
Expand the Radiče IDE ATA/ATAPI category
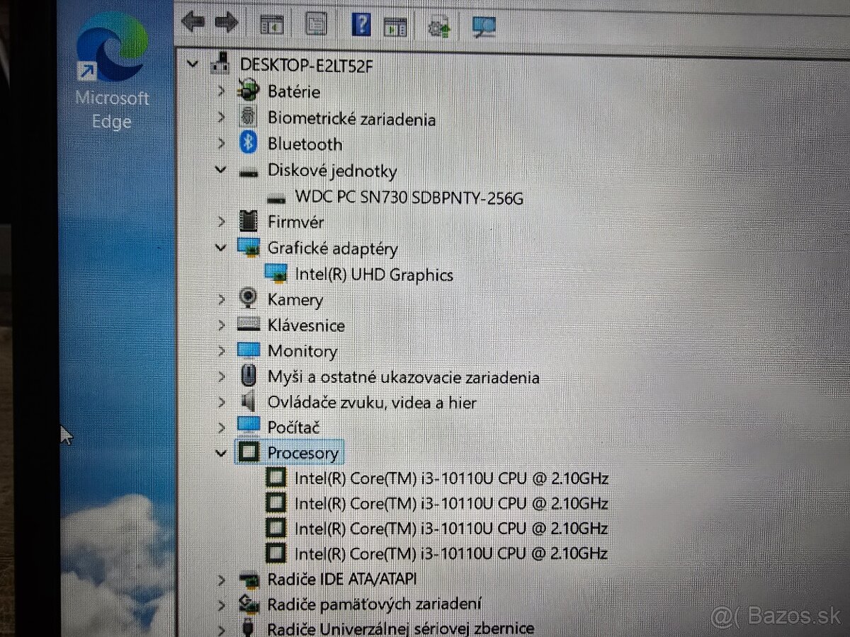pyautogui.click(x=222, y=580)
